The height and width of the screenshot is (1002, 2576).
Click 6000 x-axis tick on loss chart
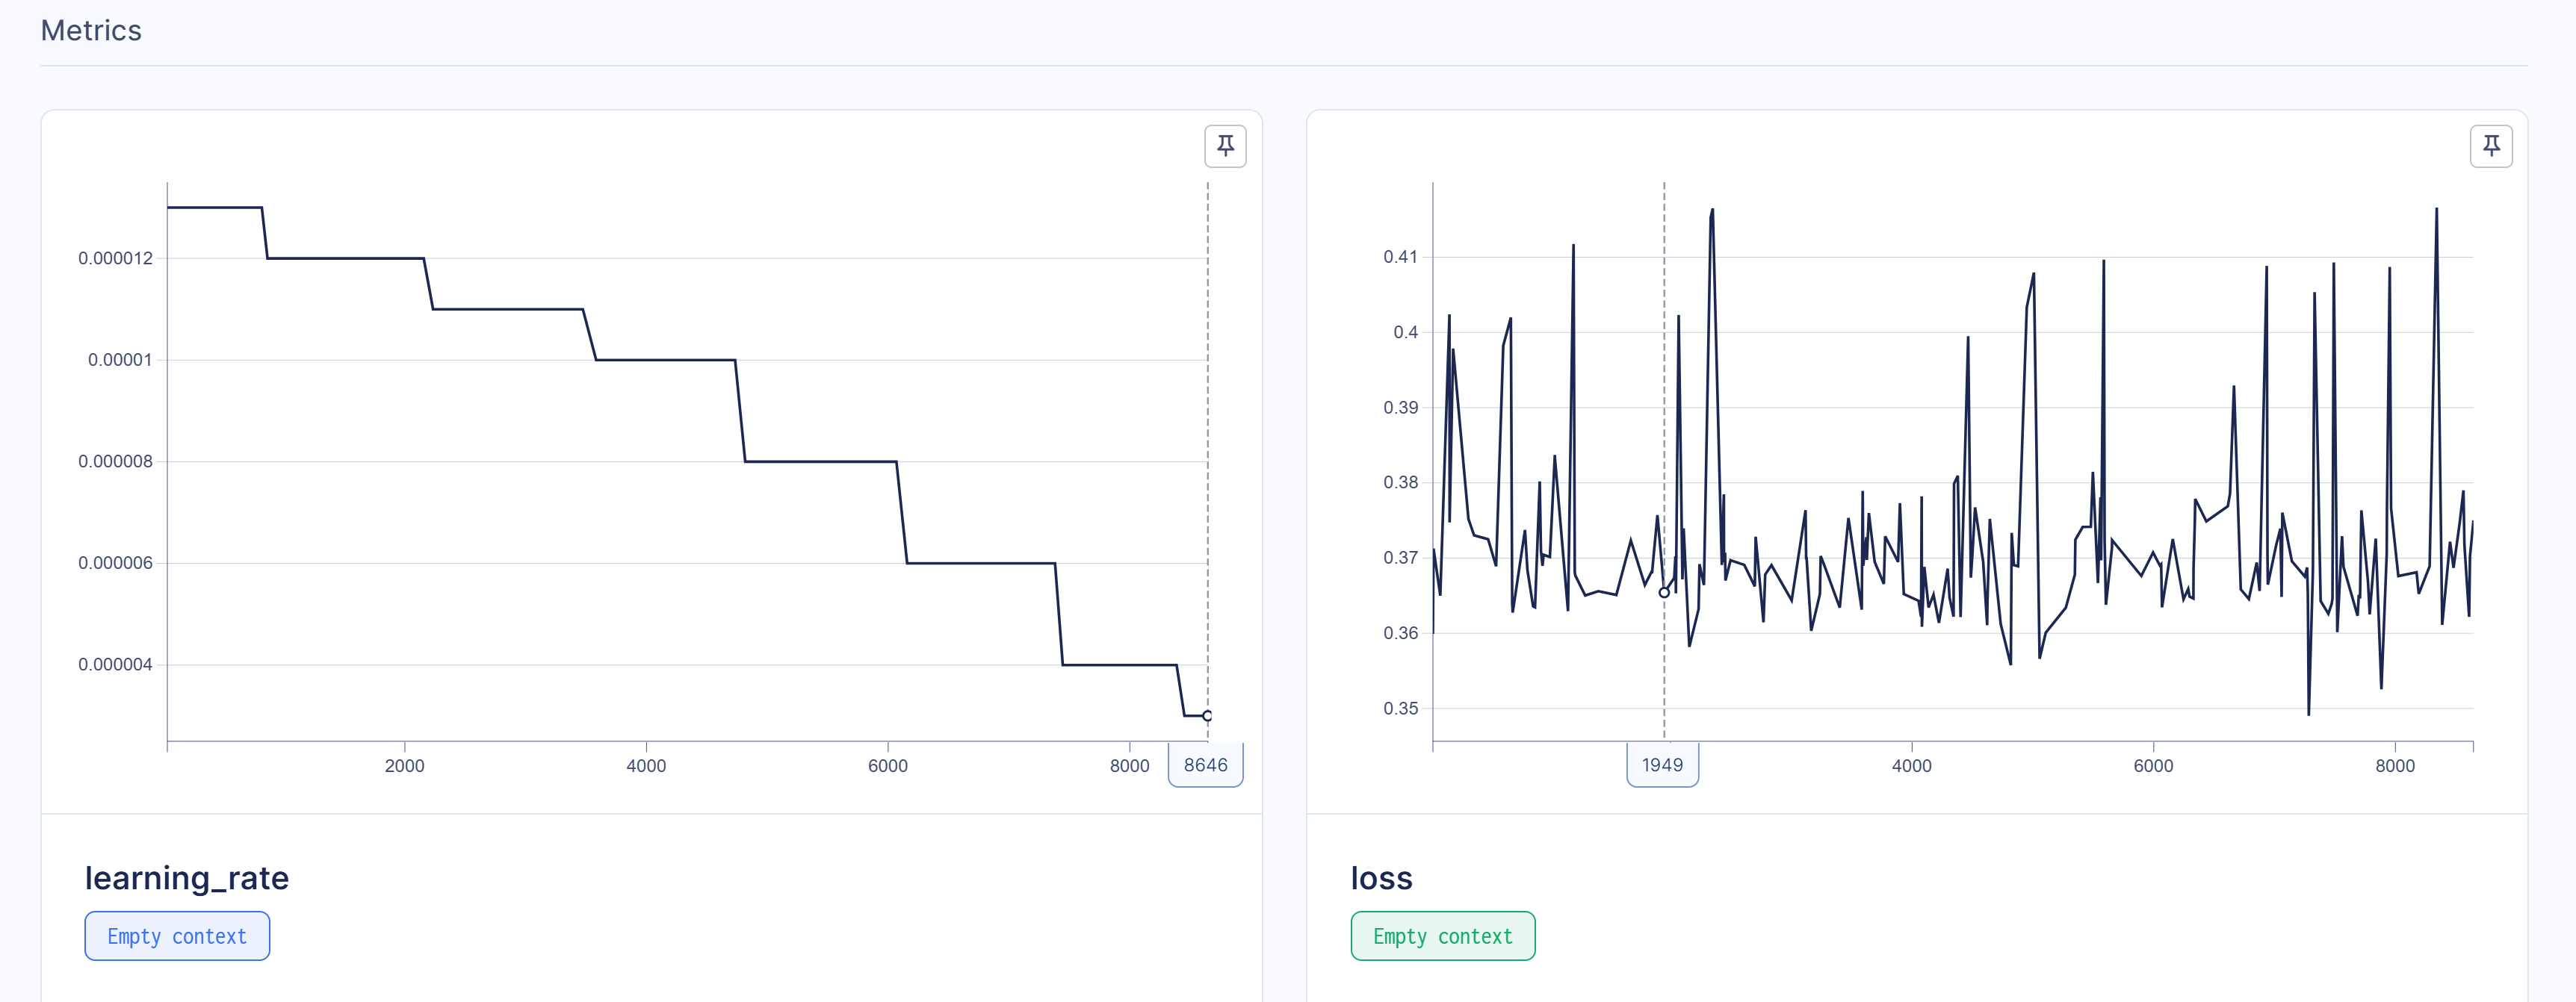(2153, 765)
